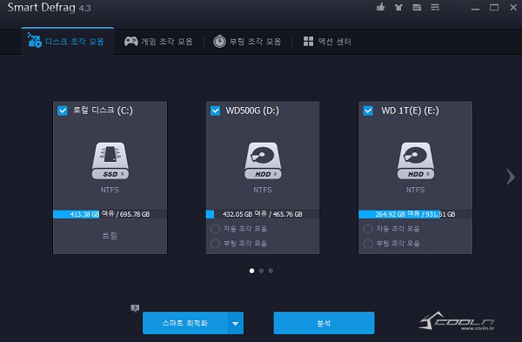Viewport: 522px width, 342px height.
Task: Expand the 스마트 최적화 dropdown arrow
Action: (x=236, y=323)
